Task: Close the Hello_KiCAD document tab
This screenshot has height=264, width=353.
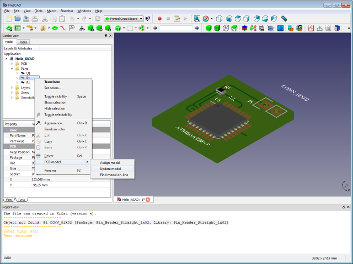Action: [148, 200]
